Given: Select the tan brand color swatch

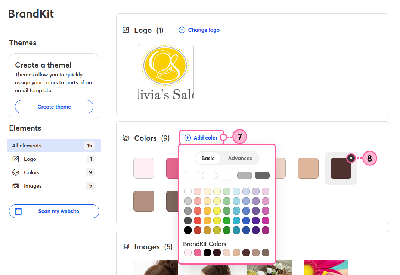Looking at the screenshot, I should (308, 168).
